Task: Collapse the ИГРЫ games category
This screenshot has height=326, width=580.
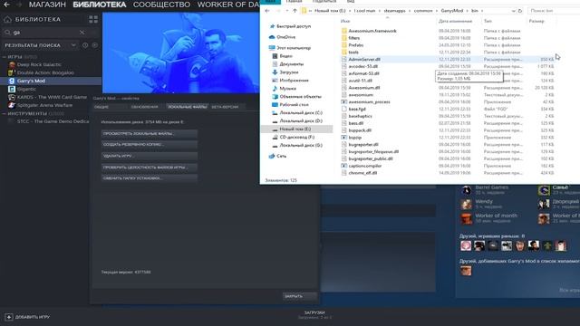Action: click(4, 57)
